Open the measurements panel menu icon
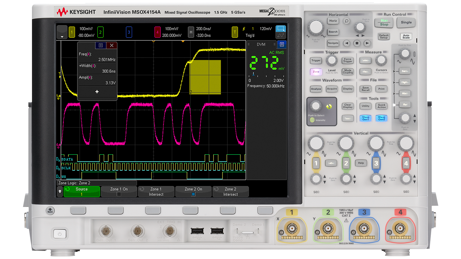This screenshot has width=461, height=259. [101, 45]
